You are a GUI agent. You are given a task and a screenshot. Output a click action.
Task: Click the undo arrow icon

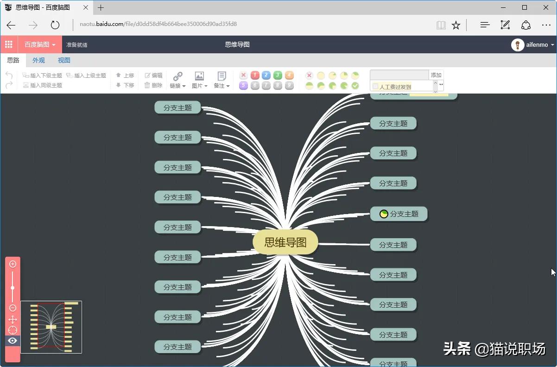[x=9, y=75]
